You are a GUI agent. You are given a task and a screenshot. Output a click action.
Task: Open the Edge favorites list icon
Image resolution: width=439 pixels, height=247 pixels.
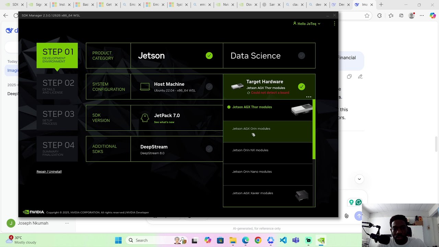coord(391,15)
